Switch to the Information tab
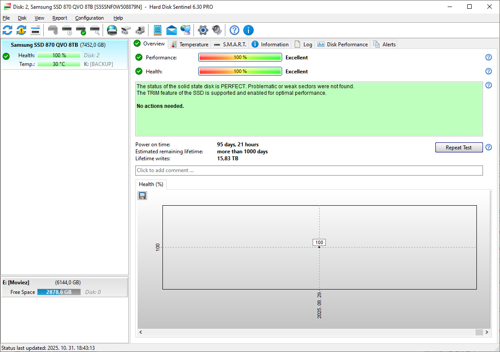500x352 pixels. click(270, 44)
